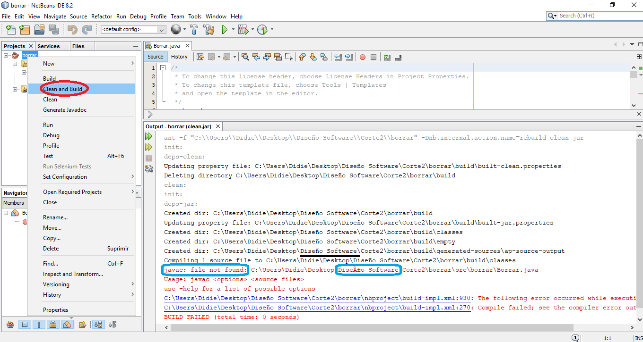Image resolution: width=643 pixels, height=342 pixels.
Task: Click Re-run with different parameters output icon
Action: (x=149, y=147)
